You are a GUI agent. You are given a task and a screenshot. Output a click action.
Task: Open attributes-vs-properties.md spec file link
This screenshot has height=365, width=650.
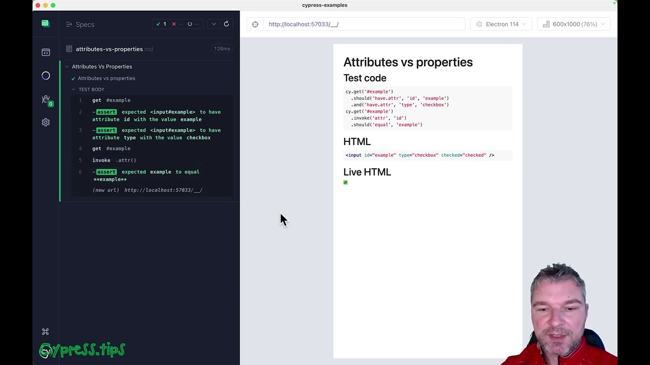[x=114, y=49]
